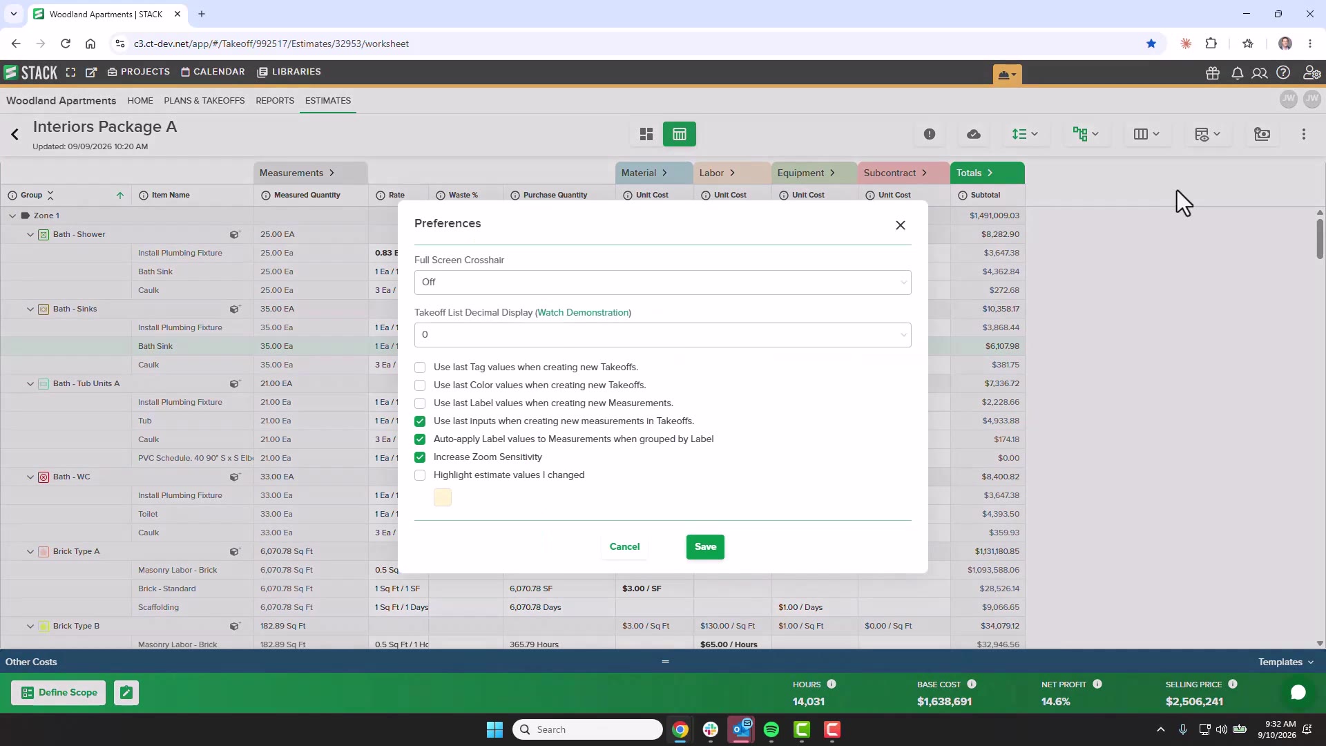The image size is (1326, 746).
Task: Open the help question mark icon
Action: click(1283, 73)
